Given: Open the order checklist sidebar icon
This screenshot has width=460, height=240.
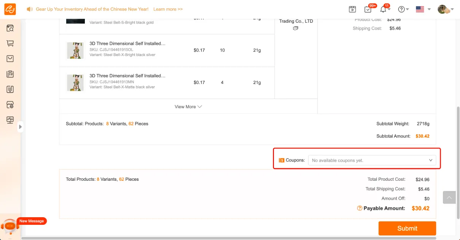Looking at the screenshot, I should (10, 74).
